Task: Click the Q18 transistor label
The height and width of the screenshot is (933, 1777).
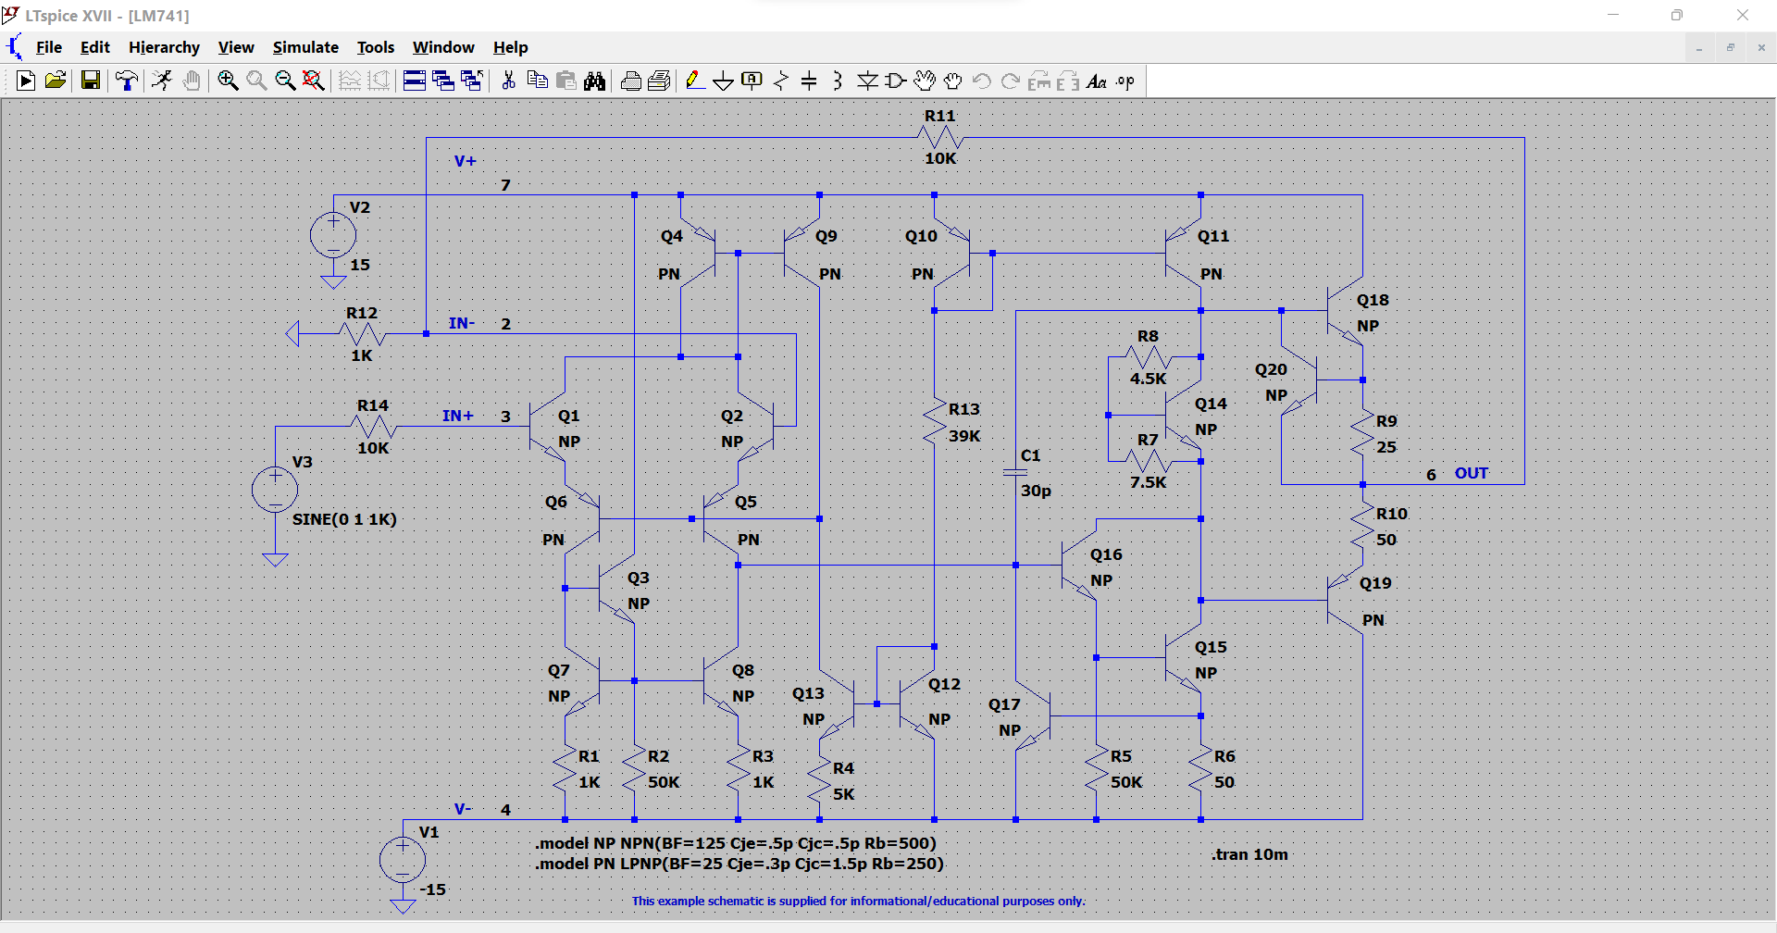Action: (1373, 300)
